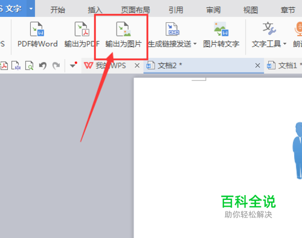
Task: Click the 输出为PDF export icon
Action: 82,29
